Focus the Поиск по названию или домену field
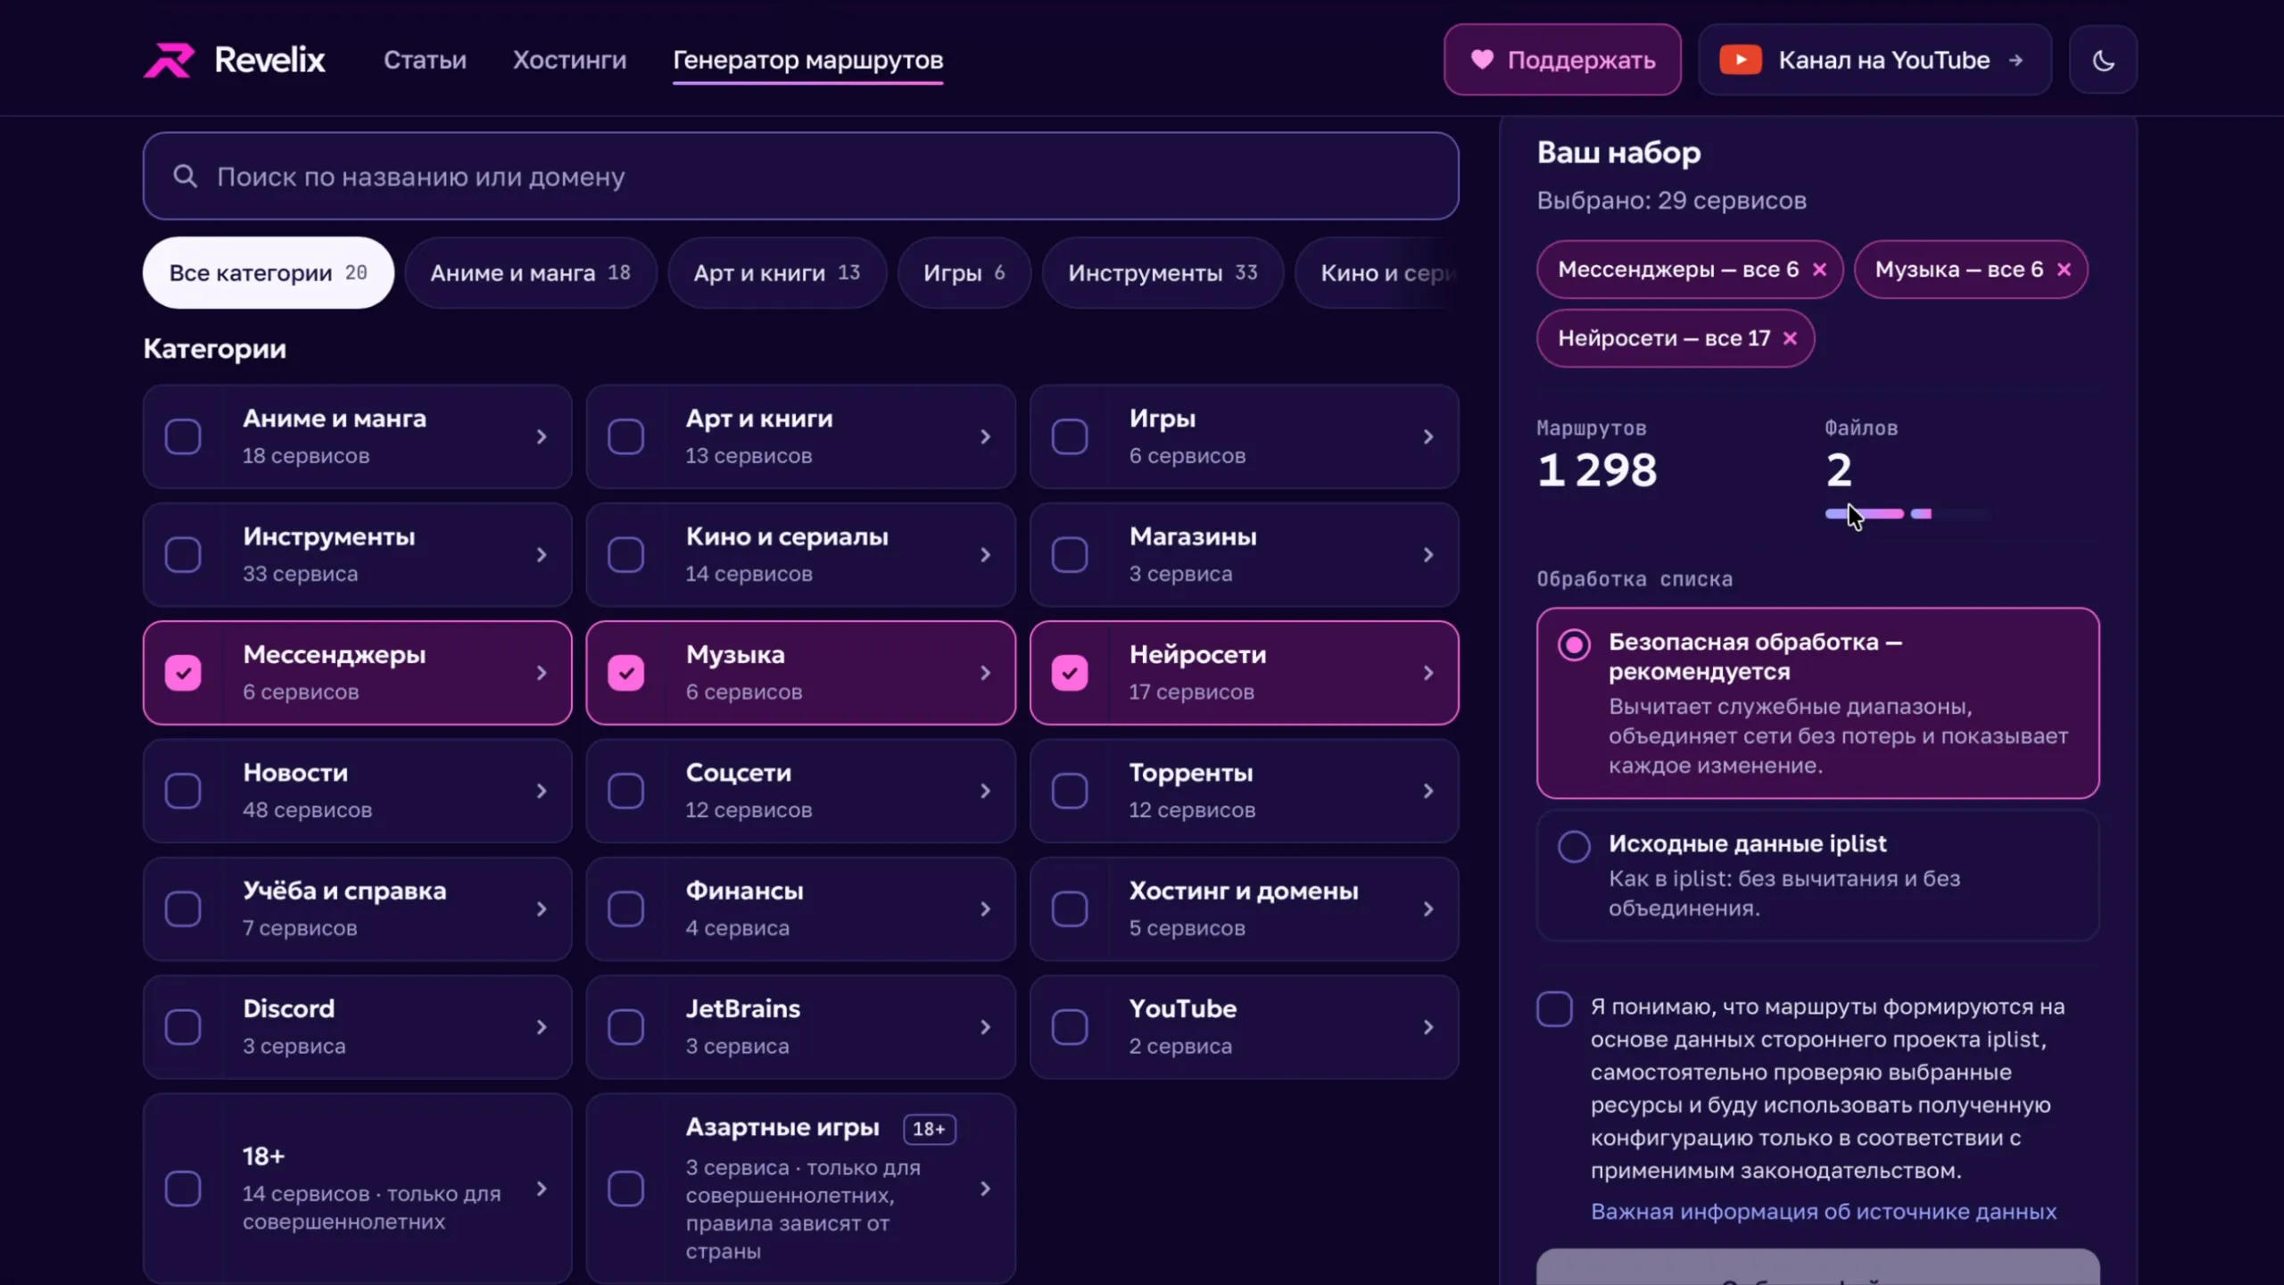The image size is (2284, 1285). [x=800, y=176]
